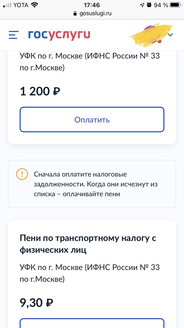Tap the 17:46 clock in status bar
Viewport: 184px width, 328px height.
[92, 5]
